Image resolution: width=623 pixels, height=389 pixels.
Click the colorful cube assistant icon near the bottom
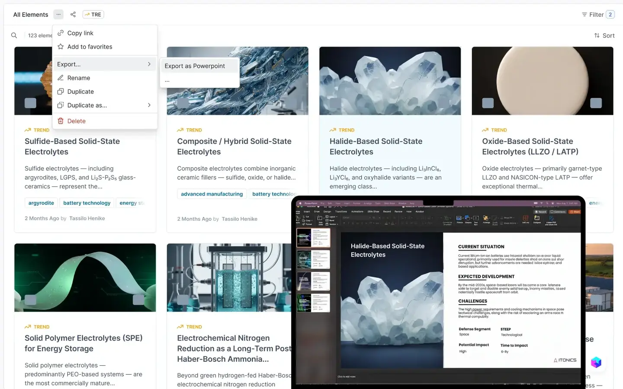pyautogui.click(x=596, y=362)
